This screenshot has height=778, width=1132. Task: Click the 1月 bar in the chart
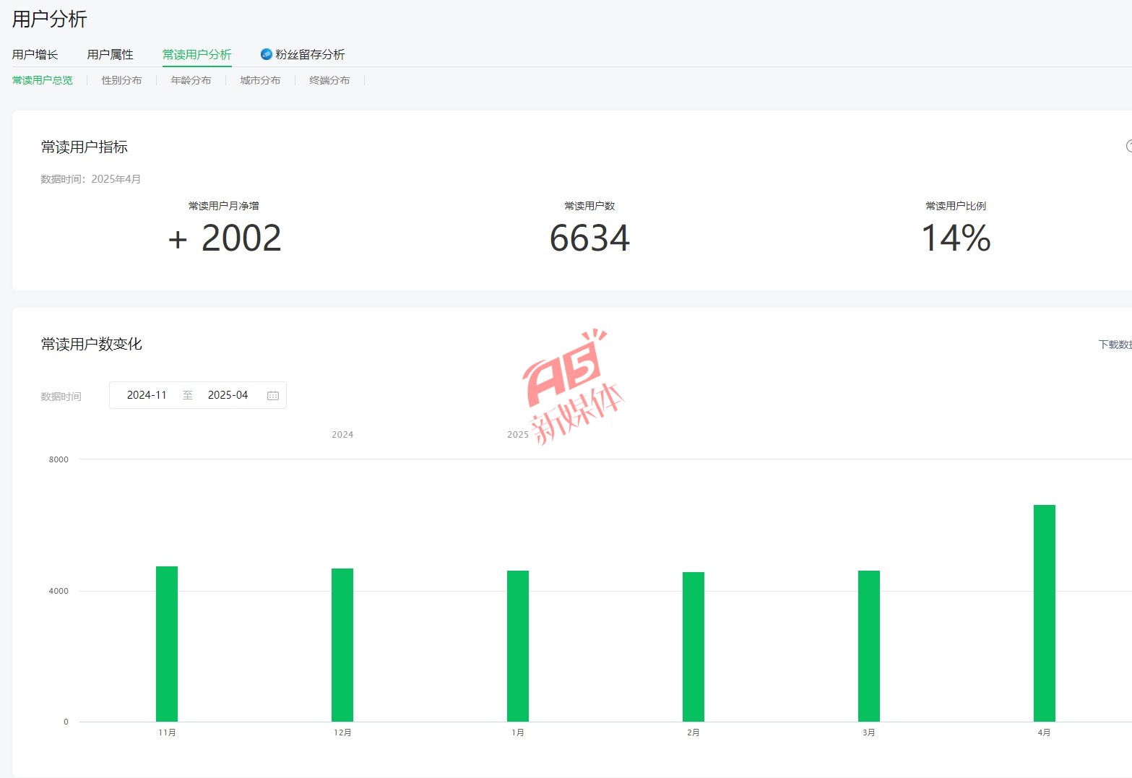coord(518,646)
